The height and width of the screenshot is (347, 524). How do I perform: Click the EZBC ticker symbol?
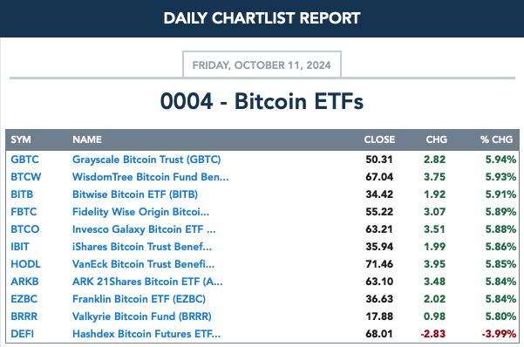(24, 298)
